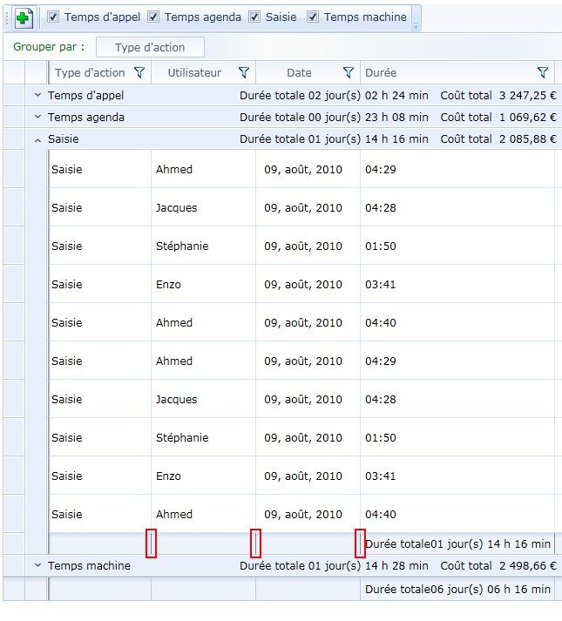Click the toolbar overflow arrow
Screen dimensions: 562x621
(416, 26)
